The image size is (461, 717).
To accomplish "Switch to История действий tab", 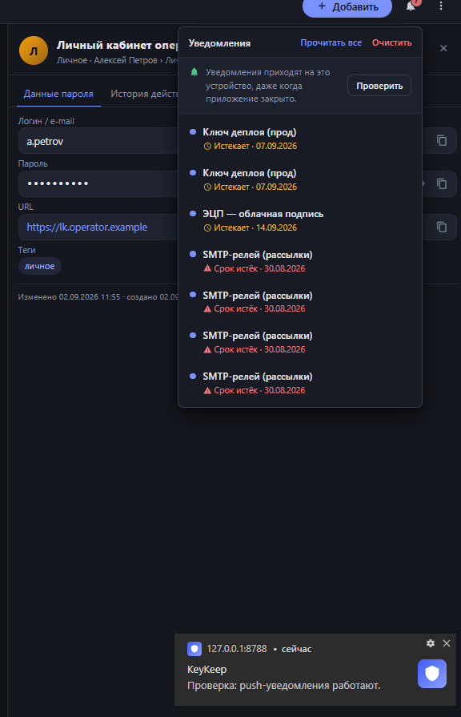I will (x=144, y=94).
